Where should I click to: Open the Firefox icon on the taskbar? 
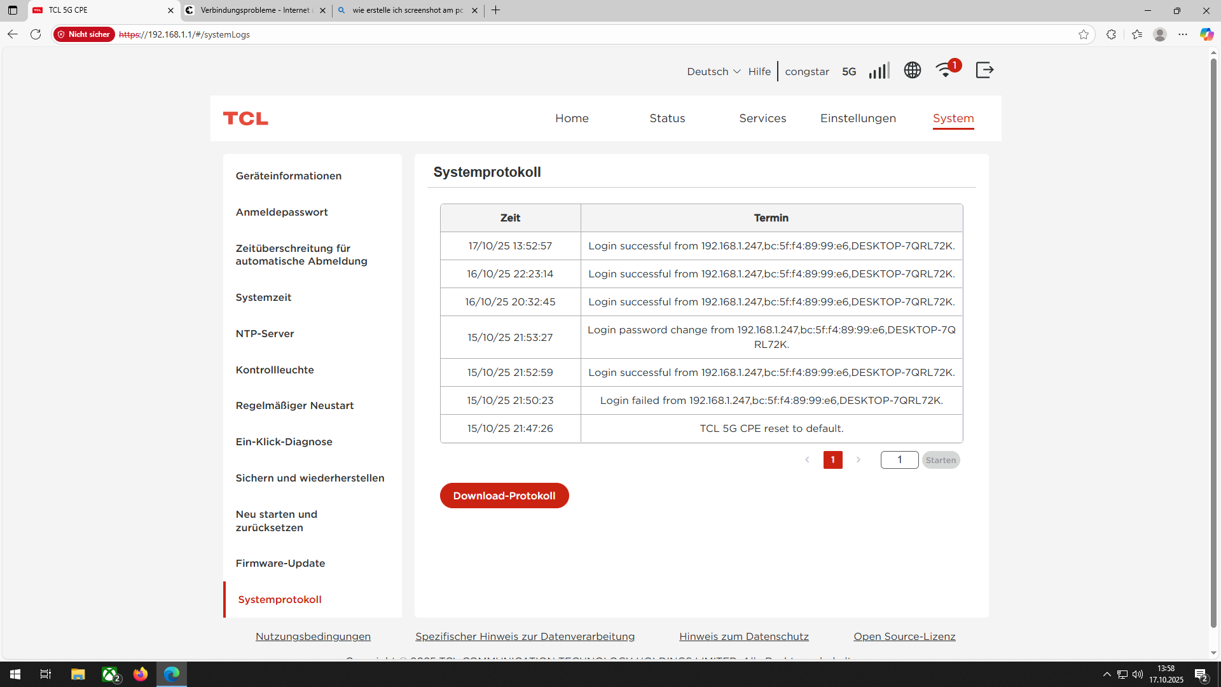point(141,674)
